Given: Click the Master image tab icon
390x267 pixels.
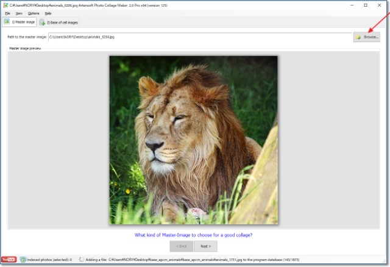Looking at the screenshot, I should click(7, 22).
